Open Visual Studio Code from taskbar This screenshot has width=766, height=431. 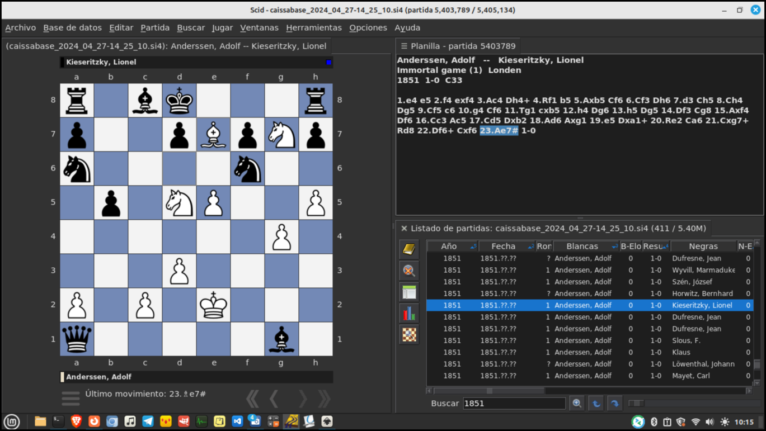[237, 421]
